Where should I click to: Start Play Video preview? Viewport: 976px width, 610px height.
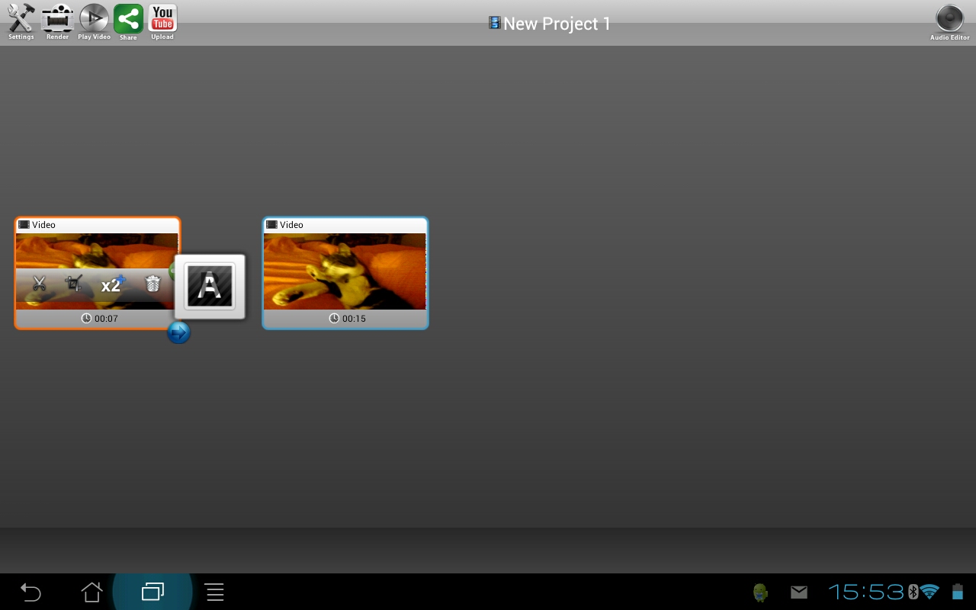94,21
